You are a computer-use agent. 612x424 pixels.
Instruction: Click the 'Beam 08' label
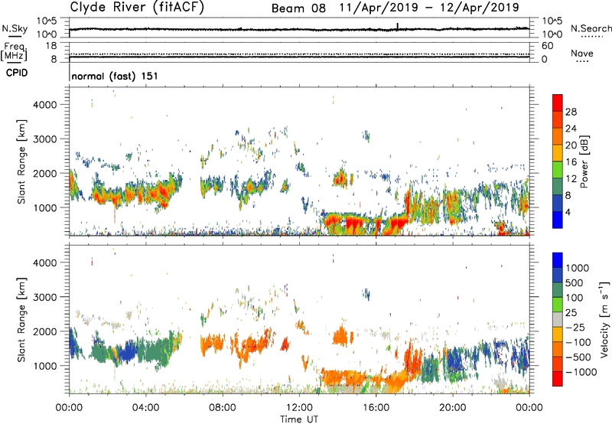tap(298, 8)
